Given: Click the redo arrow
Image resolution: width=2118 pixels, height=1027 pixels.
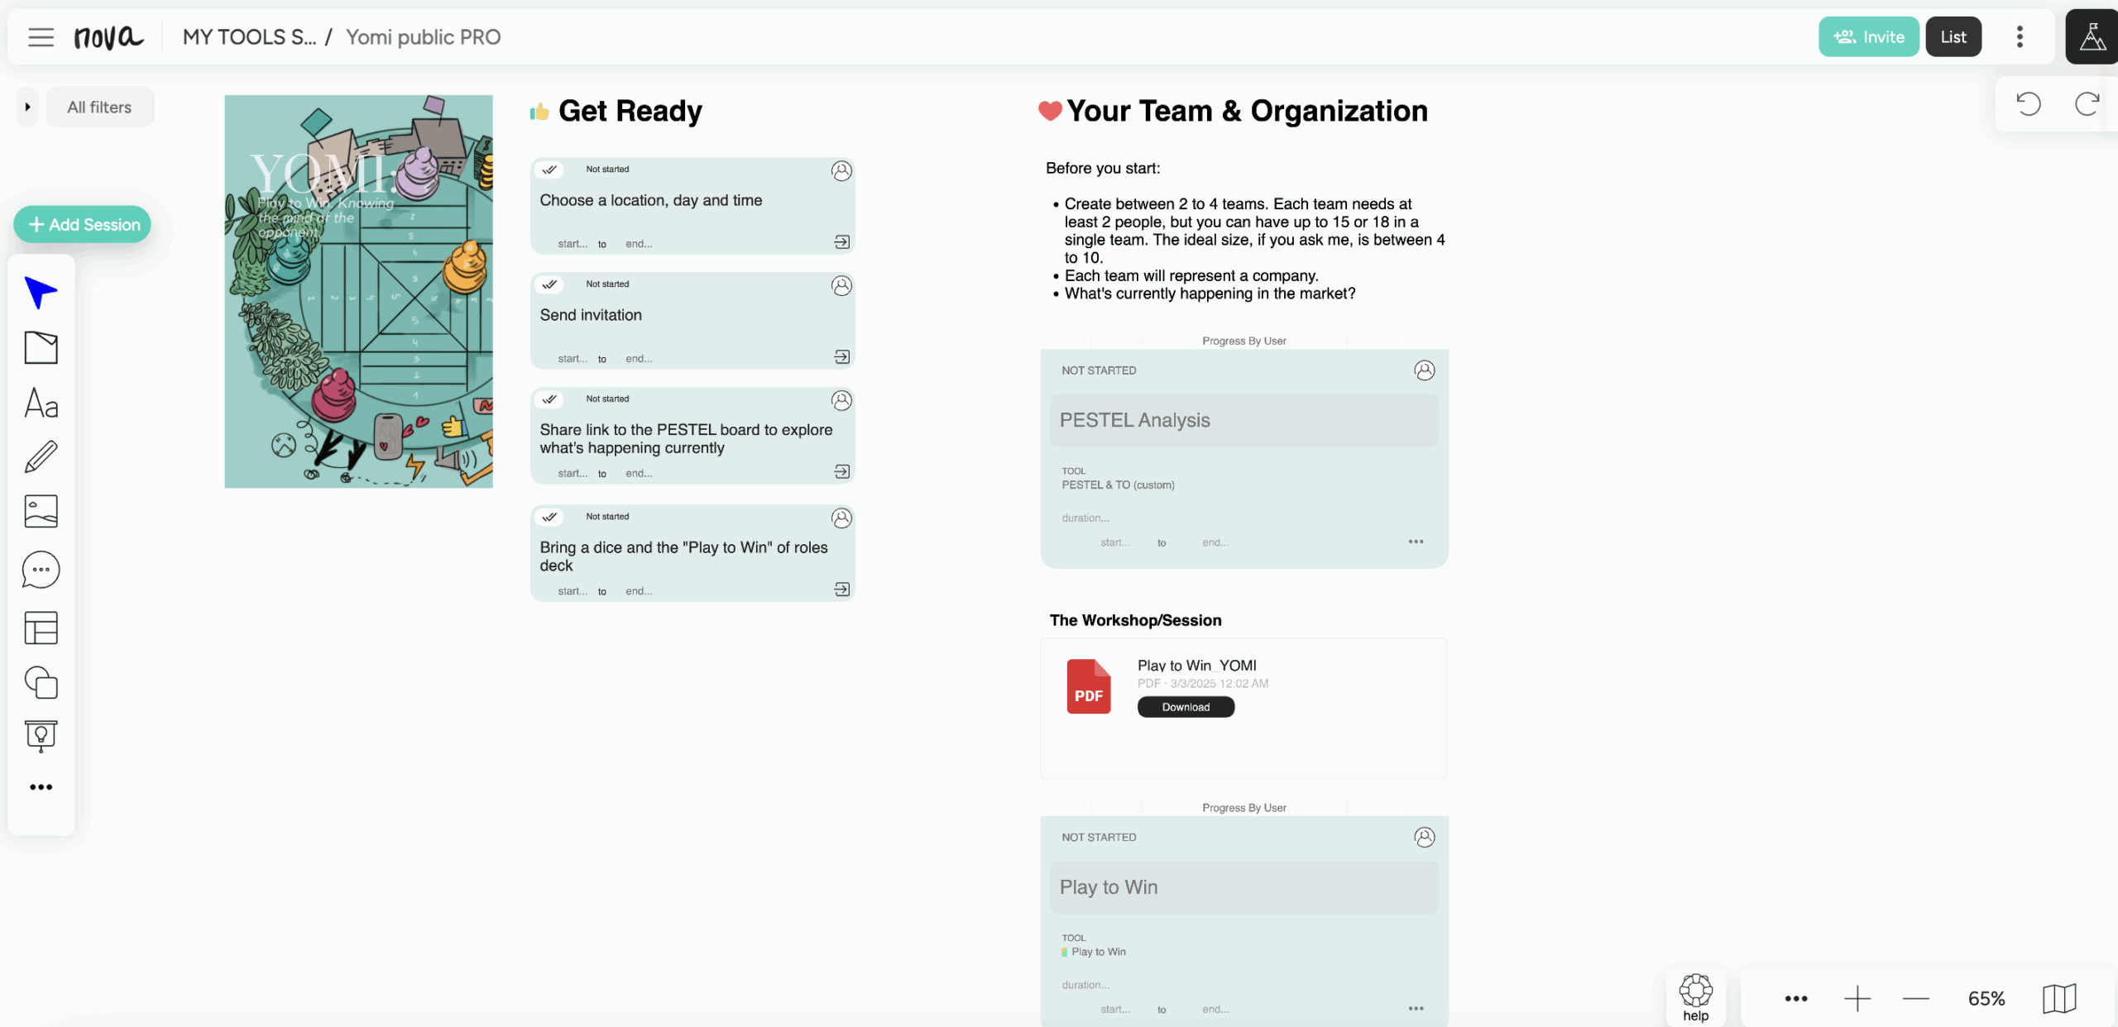Looking at the screenshot, I should click(x=2087, y=104).
